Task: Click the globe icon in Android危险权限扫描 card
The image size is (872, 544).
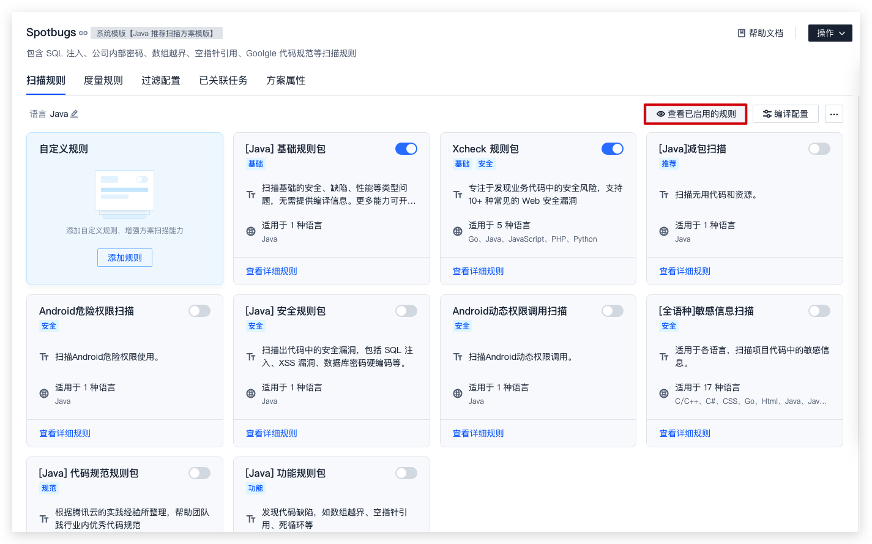Action: [x=44, y=393]
